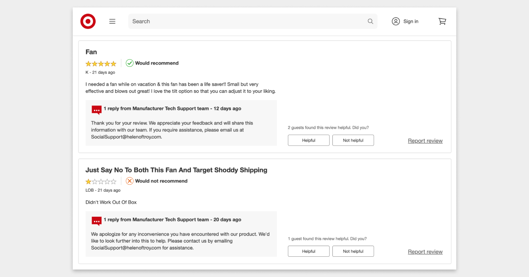Mark the shoddy shipping review as Helpful
This screenshot has height=277, width=529.
(309, 251)
